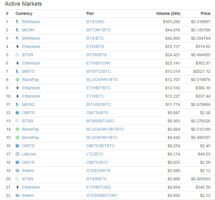
Task: Click the OBITS icon beside OBITS/BTS
Action: click(17, 113)
